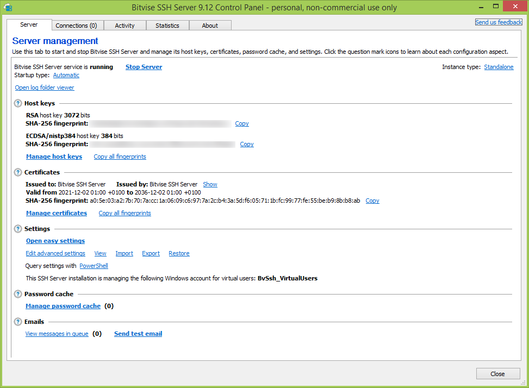This screenshot has height=388, width=529.
Task: Click the BvSsh_VirtualUsers account name
Action: point(288,278)
